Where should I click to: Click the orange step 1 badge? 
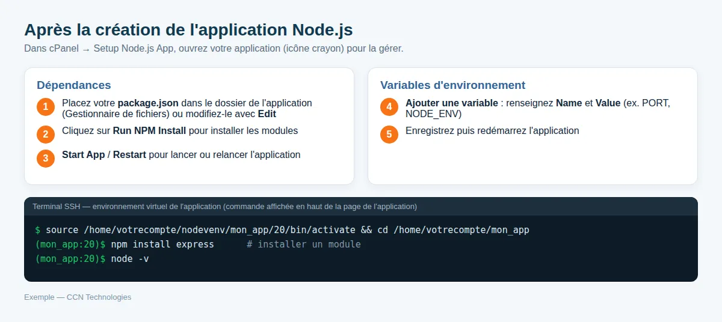click(x=46, y=108)
